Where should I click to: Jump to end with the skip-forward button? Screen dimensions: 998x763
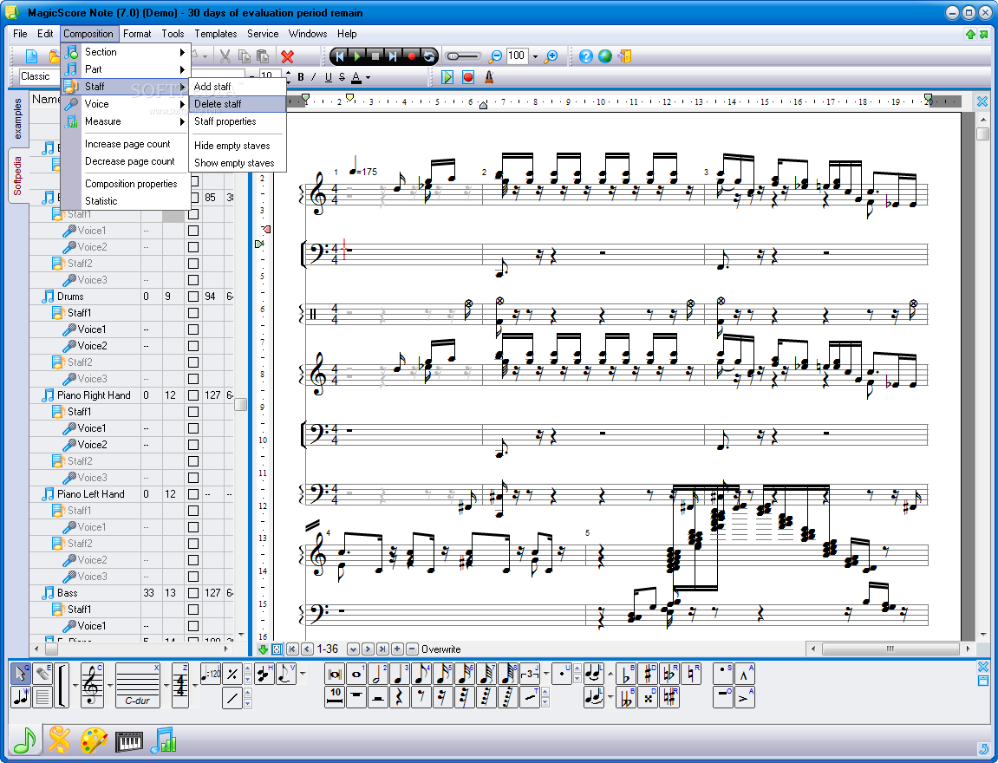click(x=393, y=56)
